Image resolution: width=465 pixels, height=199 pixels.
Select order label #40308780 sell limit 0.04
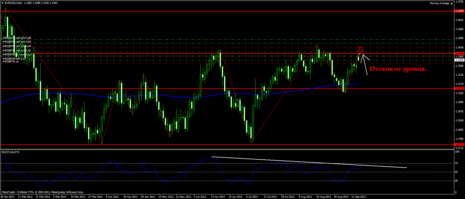pos(17,42)
